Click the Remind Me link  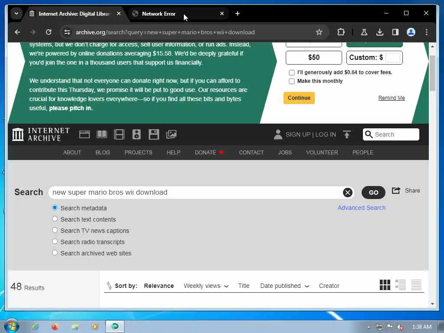point(392,98)
